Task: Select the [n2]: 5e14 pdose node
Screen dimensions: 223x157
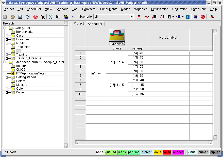Action: tap(117, 62)
